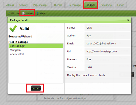The width and height of the screenshot is (136, 105).
Task: Click the Author value Ray
Action: pyautogui.click(x=89, y=36)
